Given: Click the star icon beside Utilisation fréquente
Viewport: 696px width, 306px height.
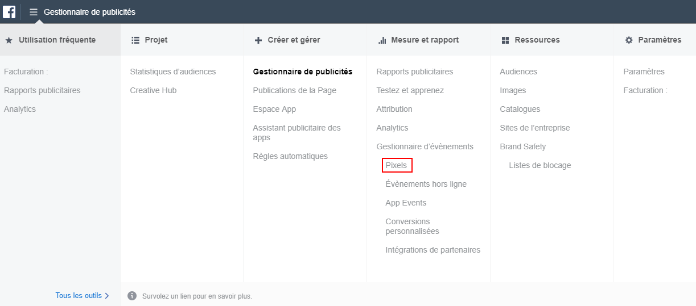Looking at the screenshot, I should (x=9, y=40).
